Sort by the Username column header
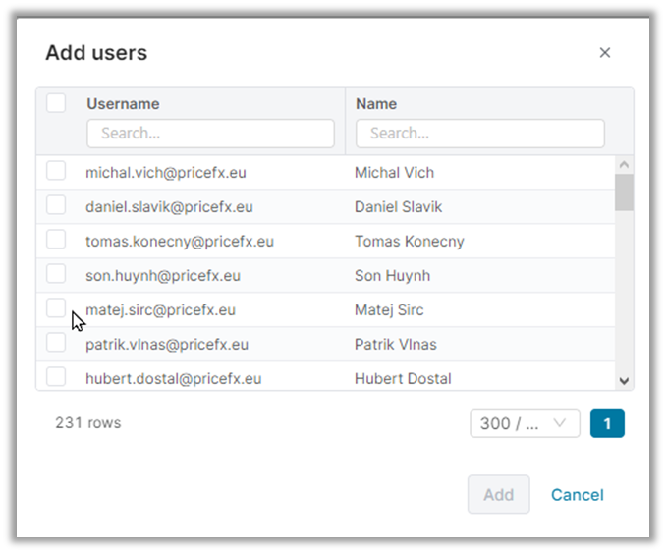Viewport: 666px width, 553px height. [123, 104]
